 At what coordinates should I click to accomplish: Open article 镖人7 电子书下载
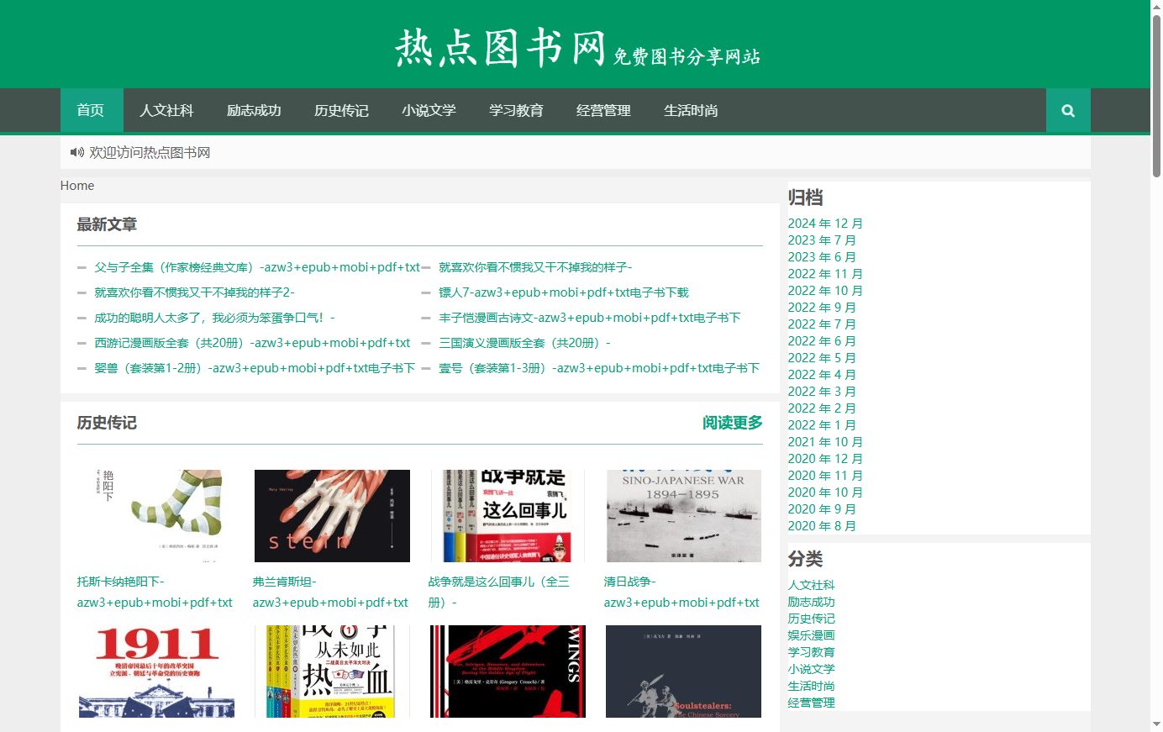564,292
